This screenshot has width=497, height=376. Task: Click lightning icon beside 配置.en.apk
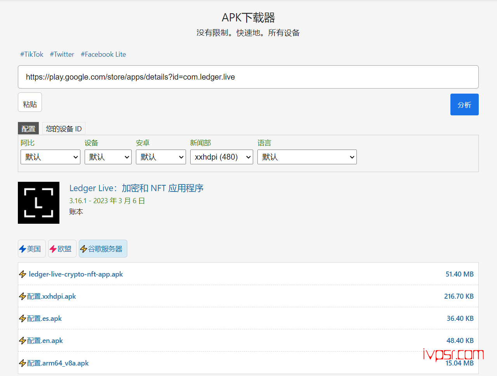click(x=23, y=341)
